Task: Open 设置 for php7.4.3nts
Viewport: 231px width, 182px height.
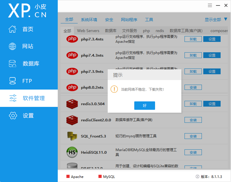Action: tap(212, 55)
